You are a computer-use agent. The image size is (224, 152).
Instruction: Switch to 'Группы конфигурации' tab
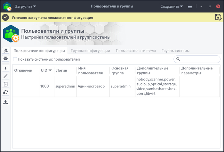click(90, 50)
